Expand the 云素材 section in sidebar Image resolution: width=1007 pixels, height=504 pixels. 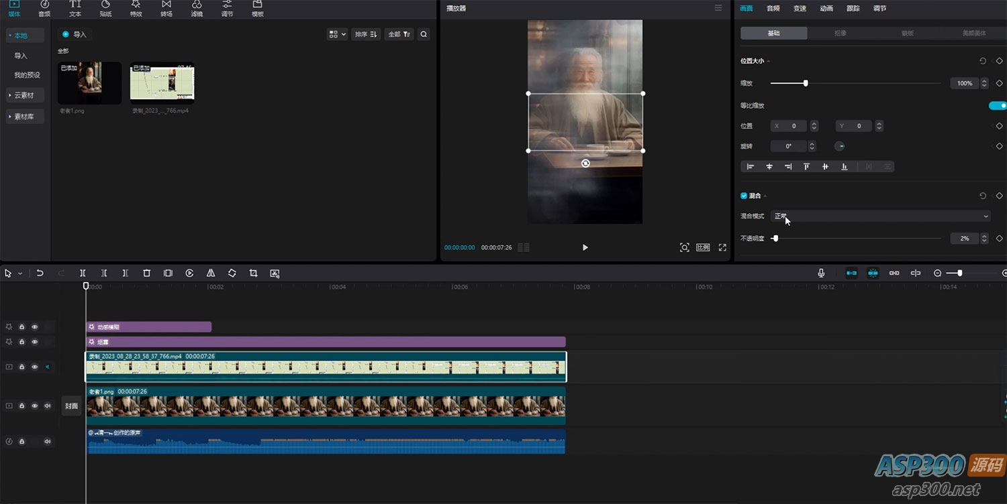coord(25,95)
